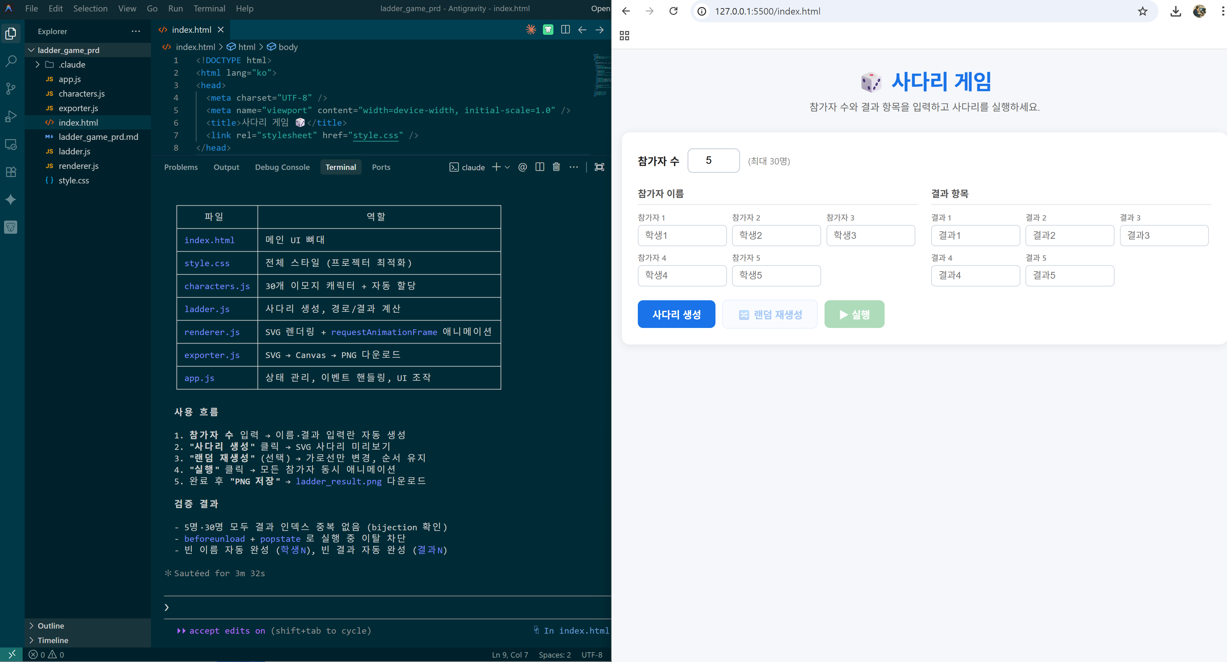Open the Terminal menu in menu bar
1227x662 pixels.
[209, 8]
